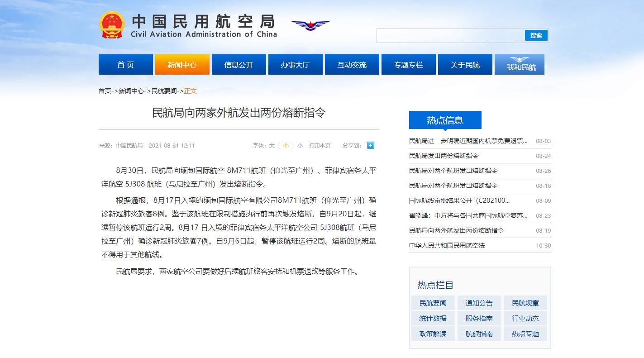This screenshot has width=644, height=358.
Task: Set font size to 小
Action: 300,146
